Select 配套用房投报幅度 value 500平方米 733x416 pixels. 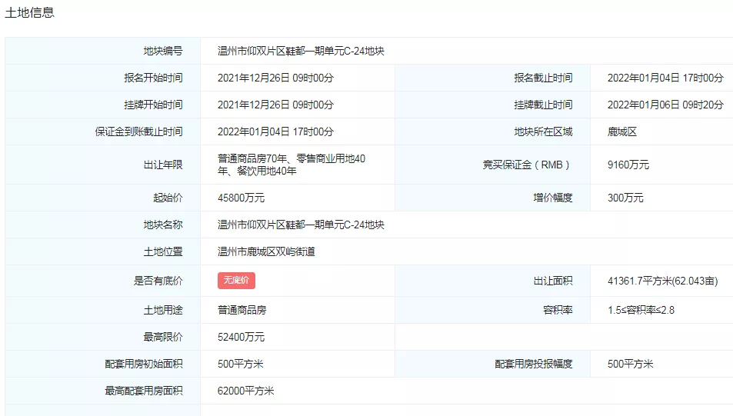(630, 364)
